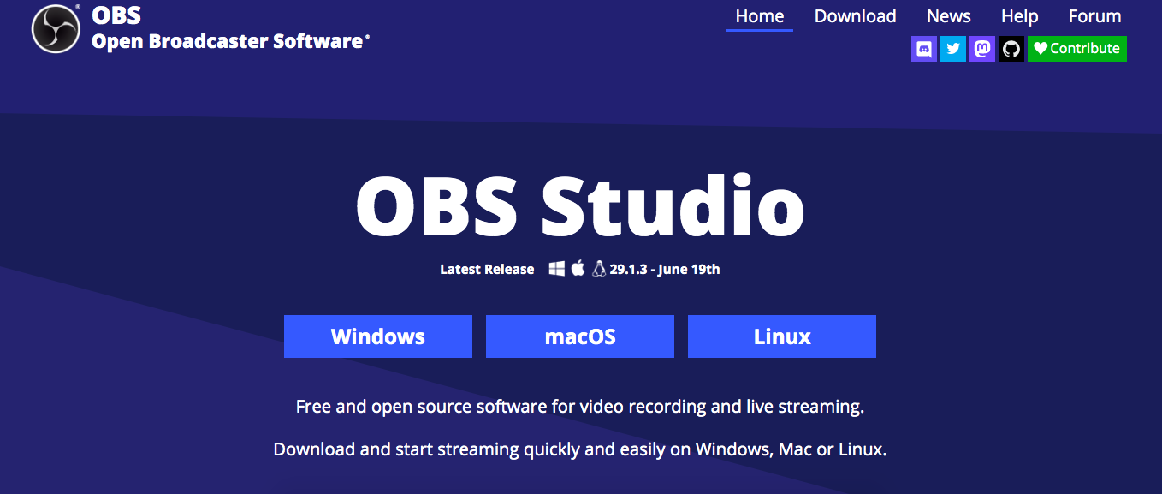Open the Mastodon social icon
Screen dimensions: 1162x494
point(982,49)
